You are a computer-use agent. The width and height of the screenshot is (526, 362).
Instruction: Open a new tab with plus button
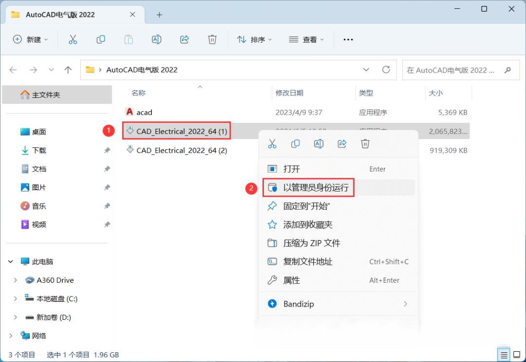[x=159, y=15]
